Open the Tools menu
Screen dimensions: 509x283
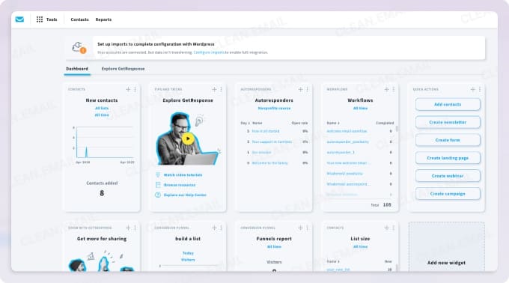point(46,19)
